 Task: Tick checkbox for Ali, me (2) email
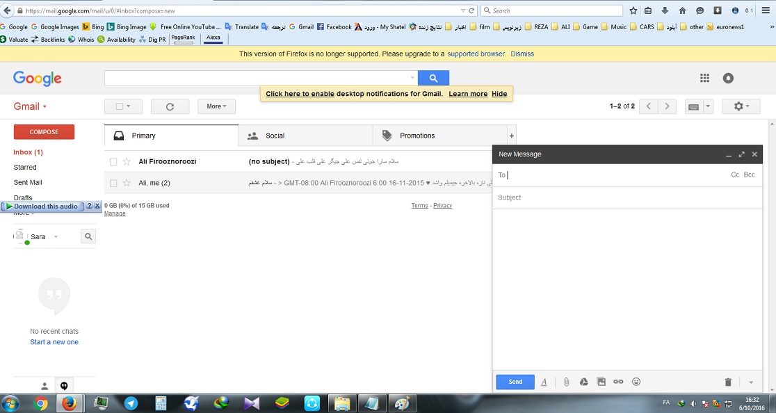coord(113,184)
